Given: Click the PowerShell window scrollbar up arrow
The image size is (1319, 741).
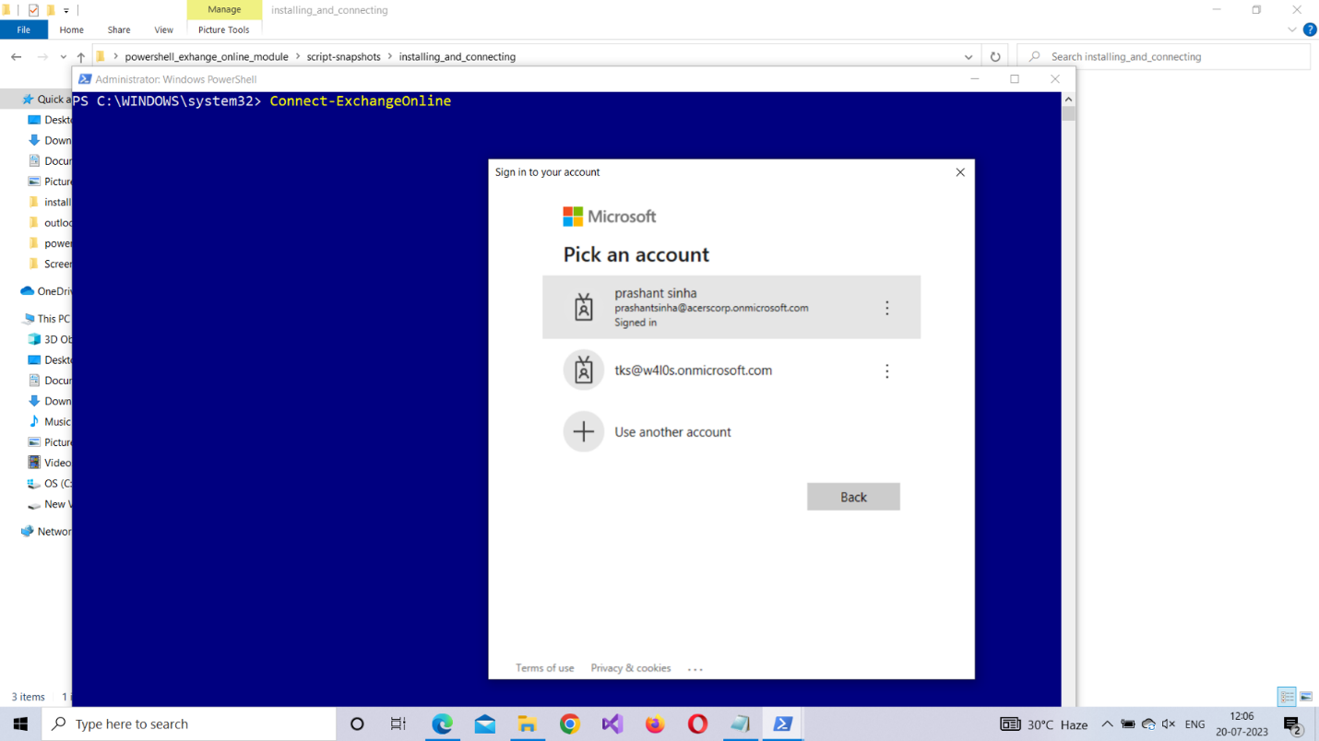Looking at the screenshot, I should pos(1068,99).
